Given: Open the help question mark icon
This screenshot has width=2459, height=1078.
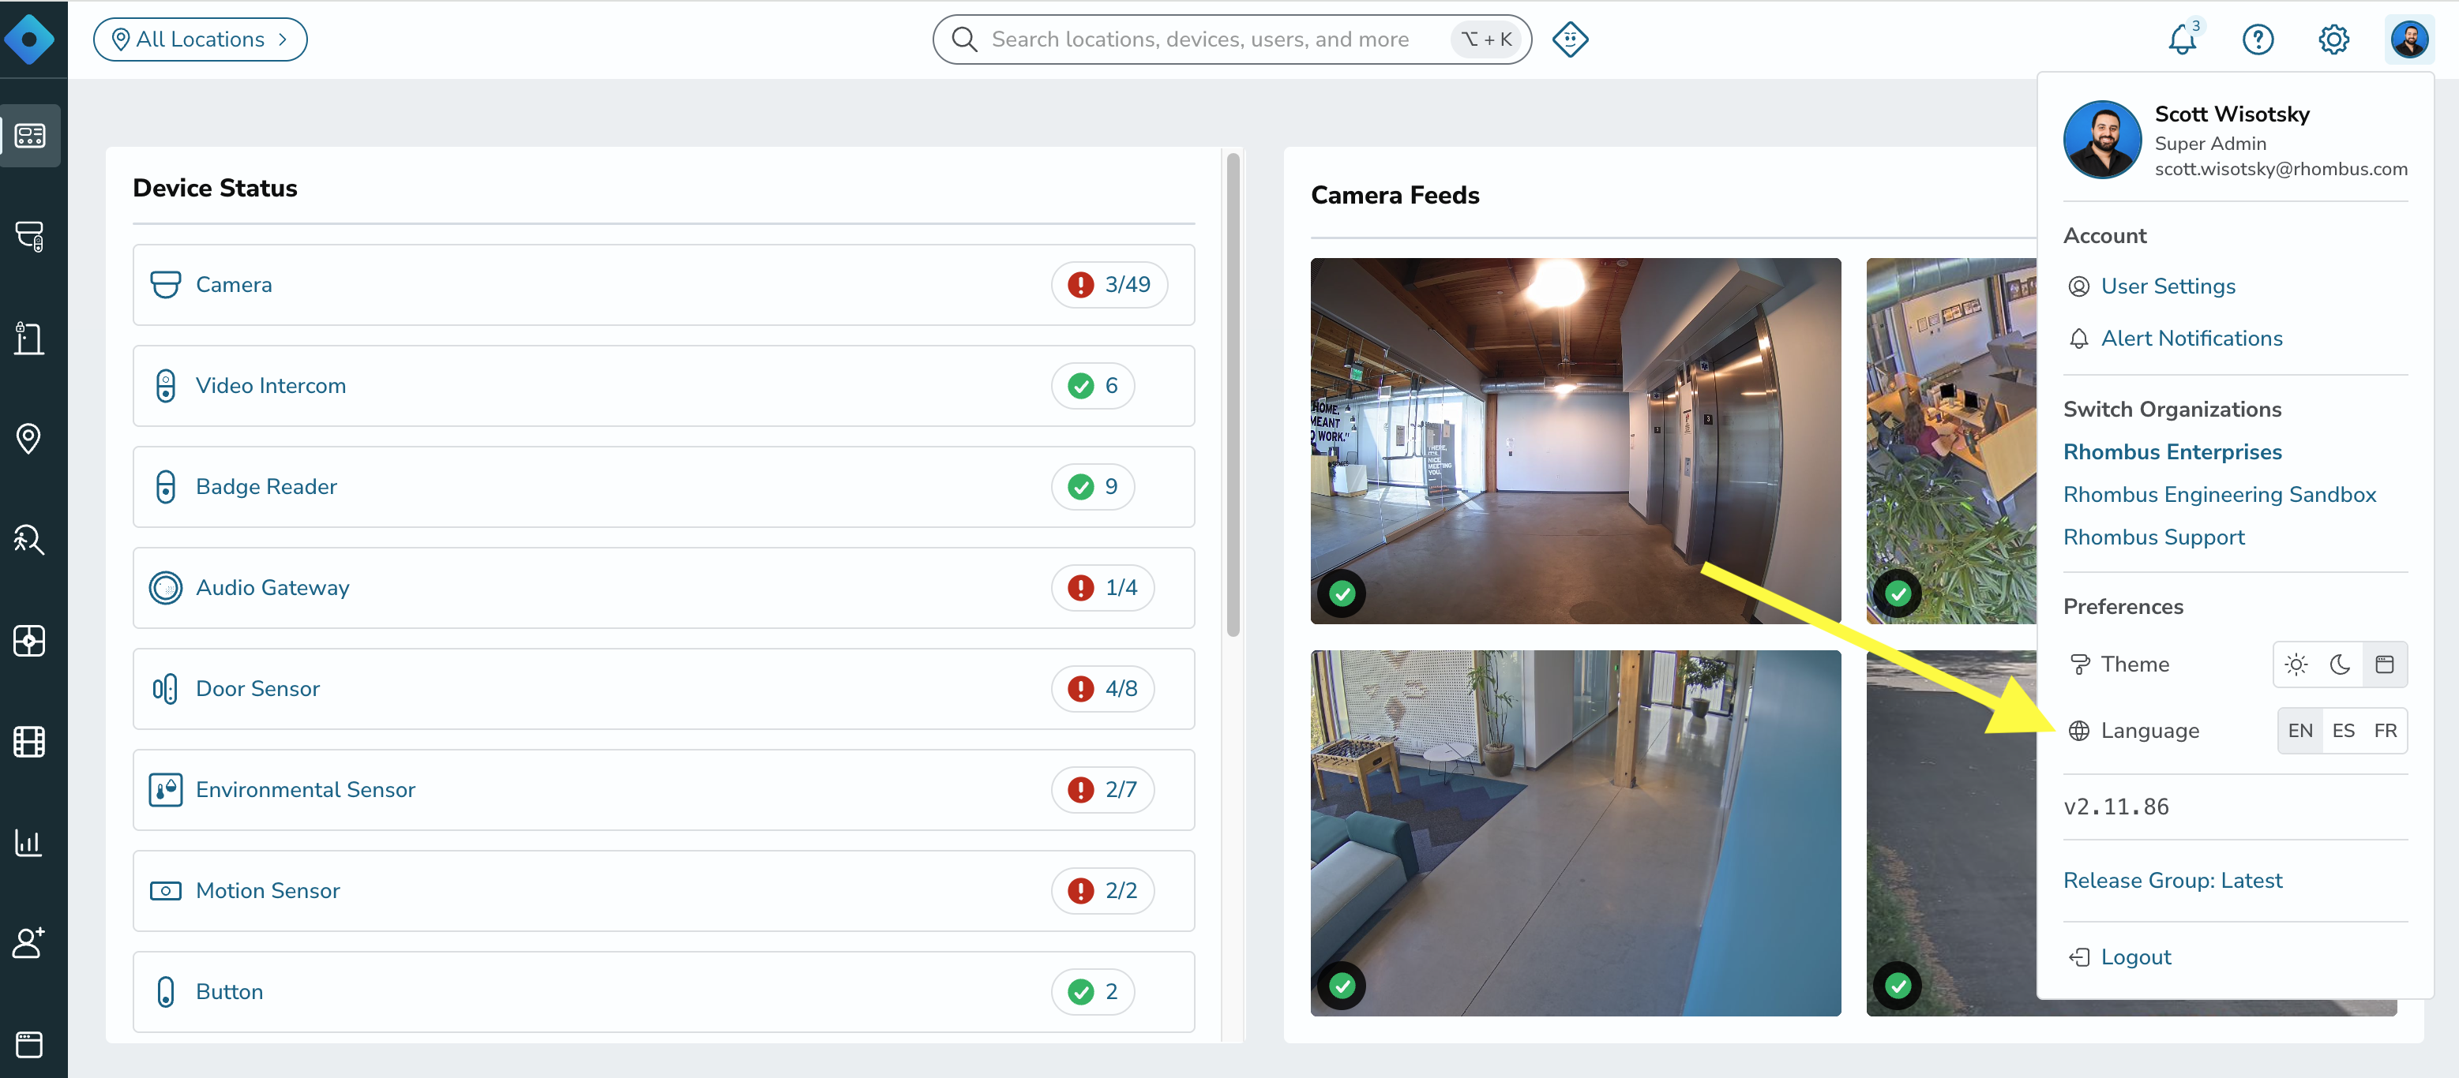Looking at the screenshot, I should [2258, 39].
